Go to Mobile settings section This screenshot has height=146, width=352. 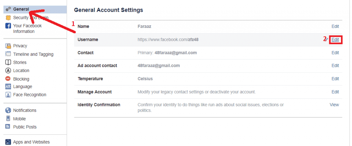[x=19, y=119]
